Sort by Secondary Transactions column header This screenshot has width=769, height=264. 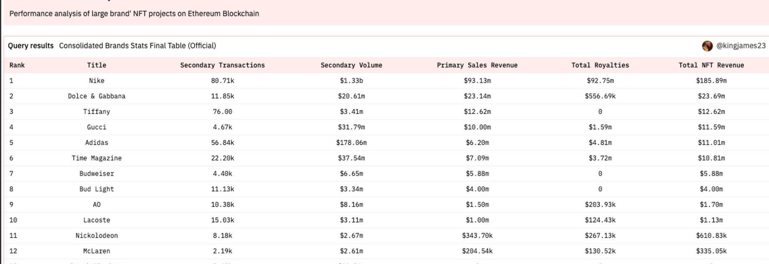point(222,65)
